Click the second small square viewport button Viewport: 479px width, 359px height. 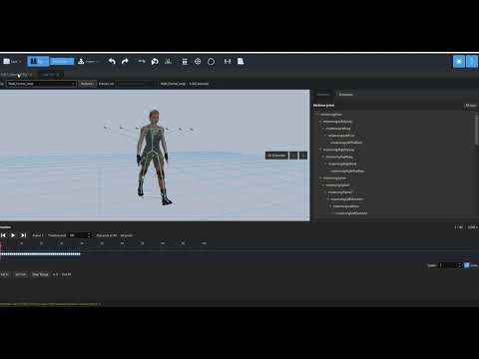[303, 156]
